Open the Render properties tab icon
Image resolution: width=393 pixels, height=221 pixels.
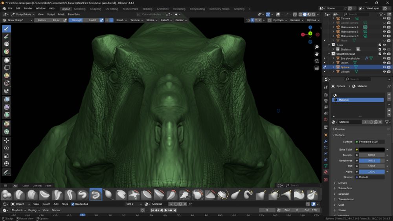click(x=326, y=95)
